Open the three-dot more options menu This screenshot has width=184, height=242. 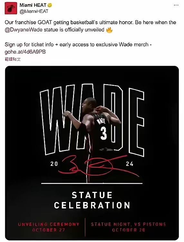[x=176, y=5]
